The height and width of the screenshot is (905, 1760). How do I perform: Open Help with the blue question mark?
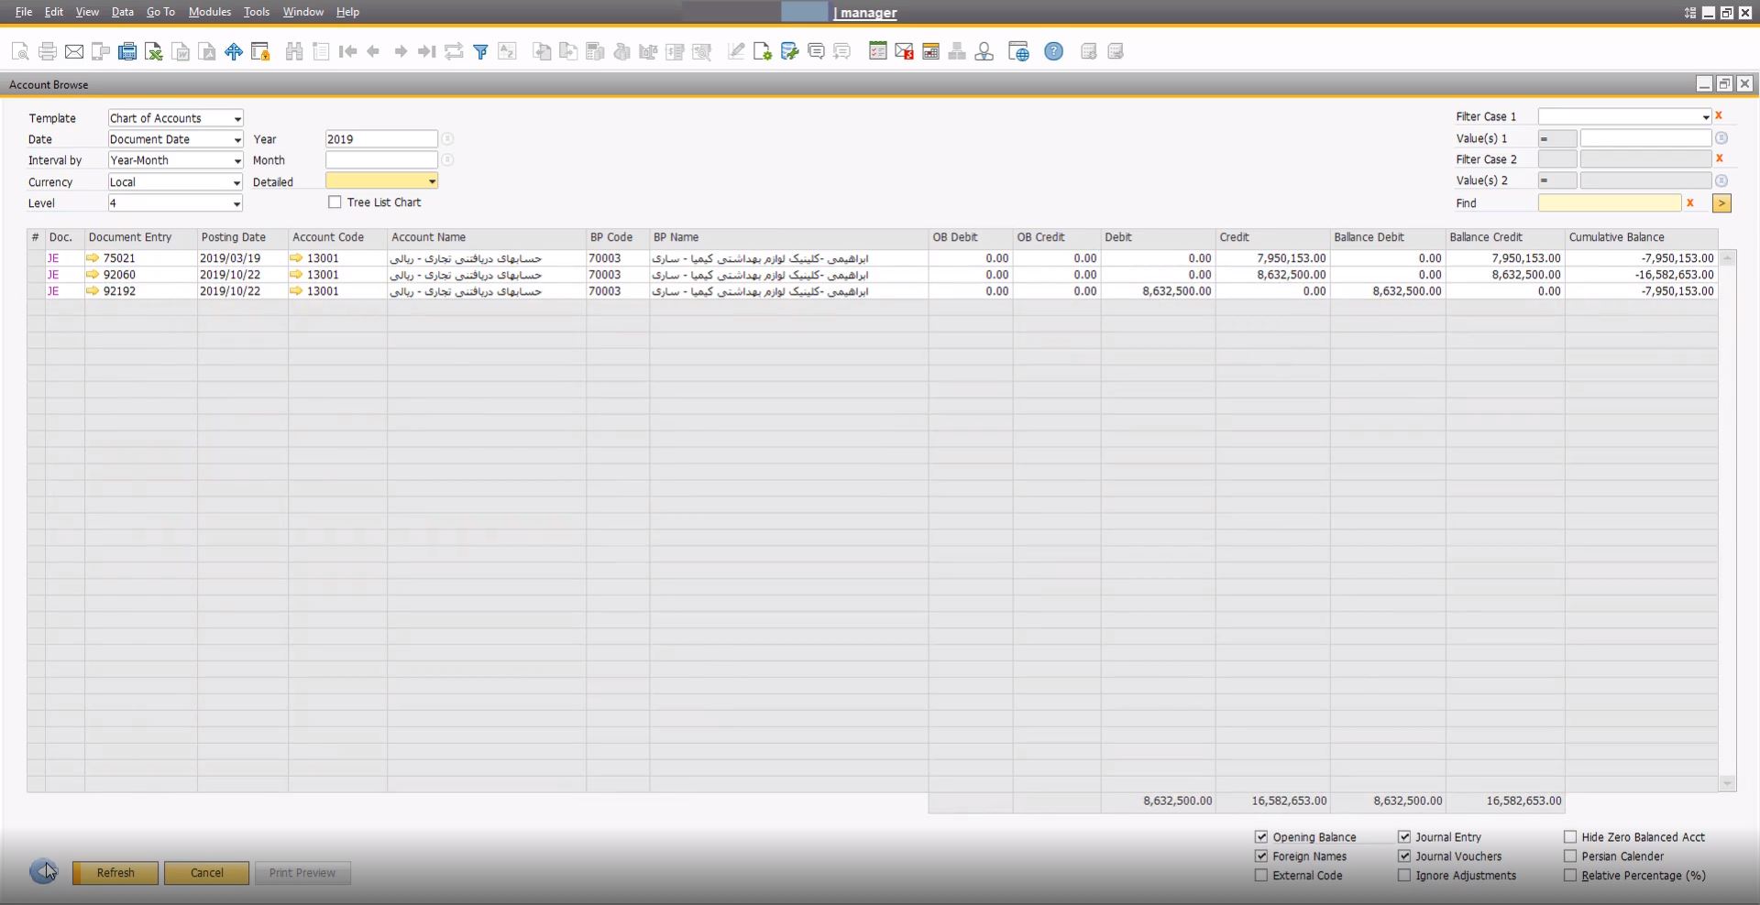click(1054, 51)
